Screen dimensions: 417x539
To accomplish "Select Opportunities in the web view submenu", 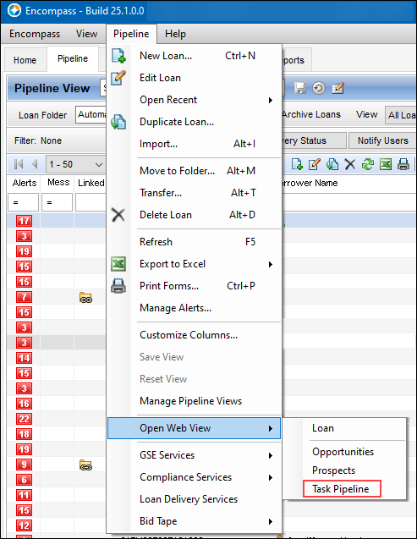I will coord(343,452).
